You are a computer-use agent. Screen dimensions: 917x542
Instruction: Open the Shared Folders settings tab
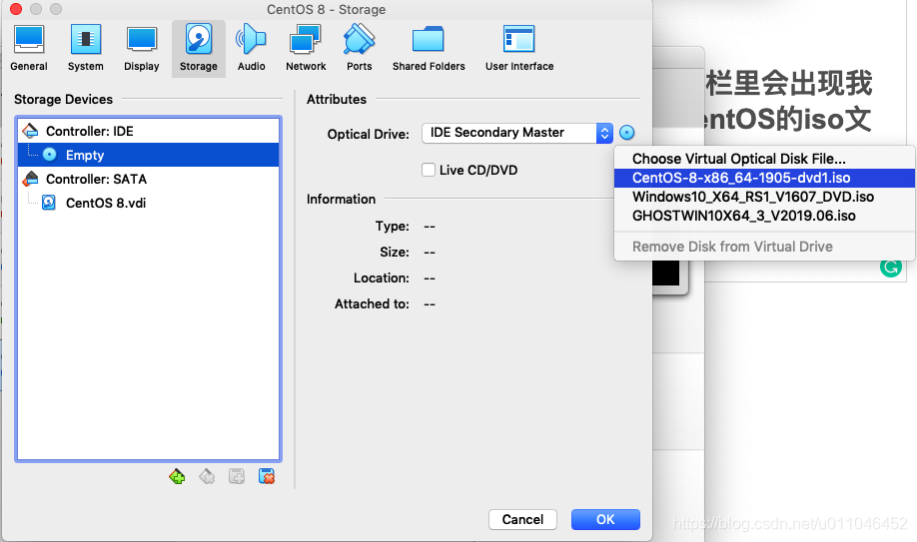(x=429, y=49)
